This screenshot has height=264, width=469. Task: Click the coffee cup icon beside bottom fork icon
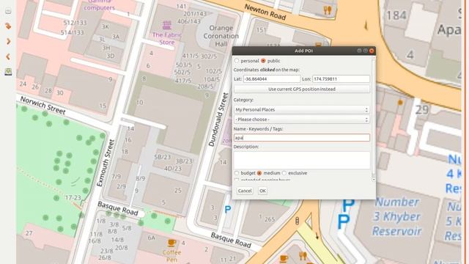coord(284,258)
